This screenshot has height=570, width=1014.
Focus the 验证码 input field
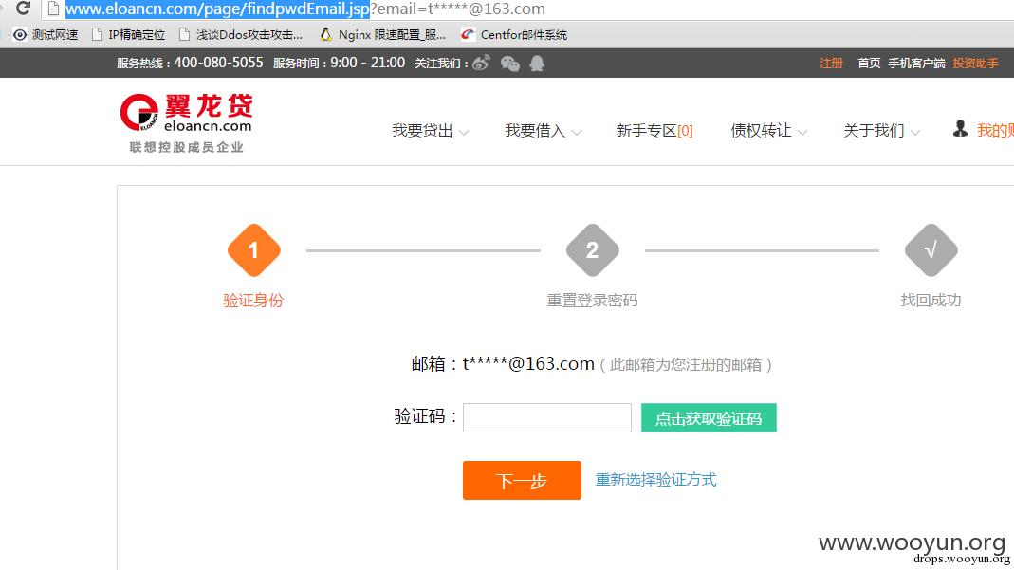[x=546, y=418]
